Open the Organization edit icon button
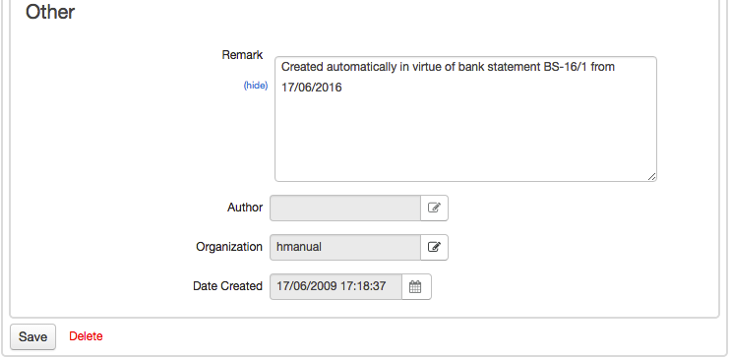 tap(434, 247)
